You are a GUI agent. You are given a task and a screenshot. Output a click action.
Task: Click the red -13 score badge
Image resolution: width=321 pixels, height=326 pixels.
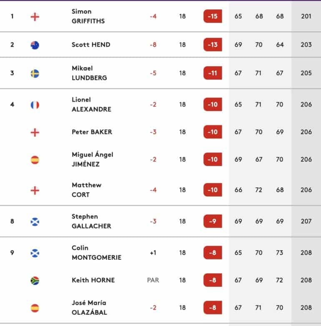pyautogui.click(x=213, y=45)
